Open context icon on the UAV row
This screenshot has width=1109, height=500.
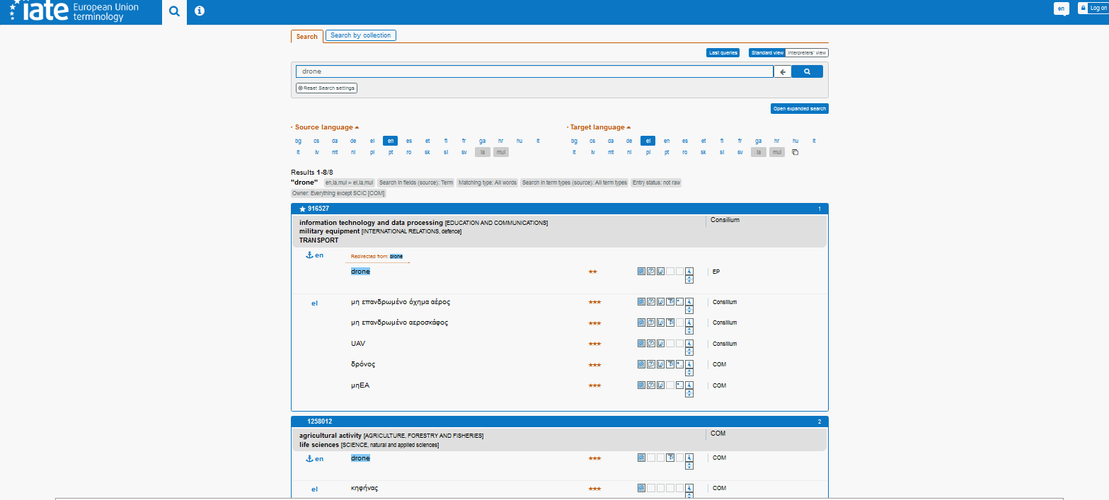pos(660,344)
